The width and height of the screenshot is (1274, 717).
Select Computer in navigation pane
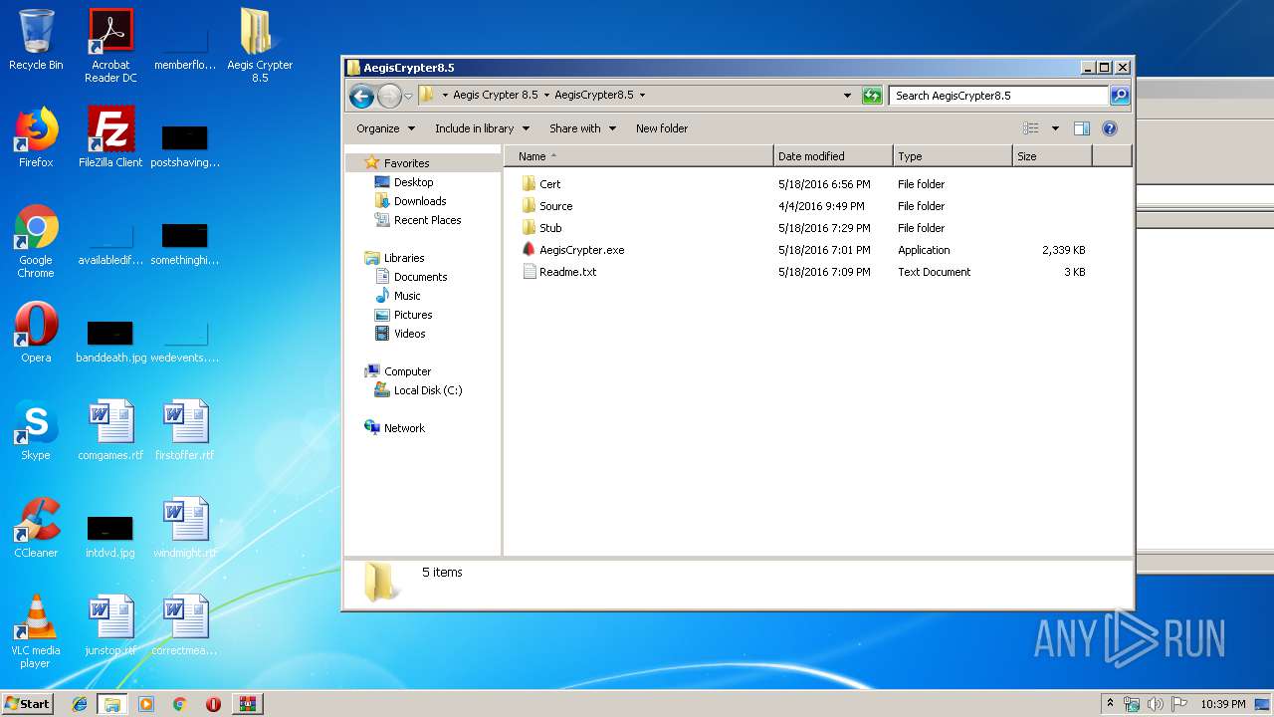pos(407,371)
